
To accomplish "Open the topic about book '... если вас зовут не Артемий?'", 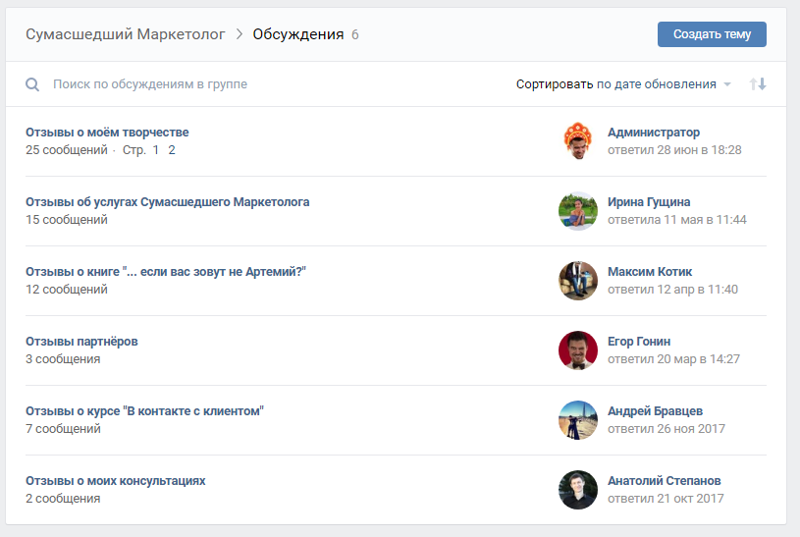I will point(166,272).
